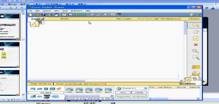Image resolution: width=219 pixels, height=104 pixels.
Task: Pick the 2811 router model
Action: coord(99,90)
